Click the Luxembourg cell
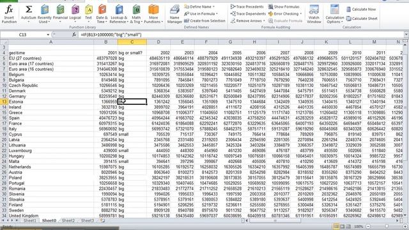This screenshot has height=230, width=409. click(51, 151)
